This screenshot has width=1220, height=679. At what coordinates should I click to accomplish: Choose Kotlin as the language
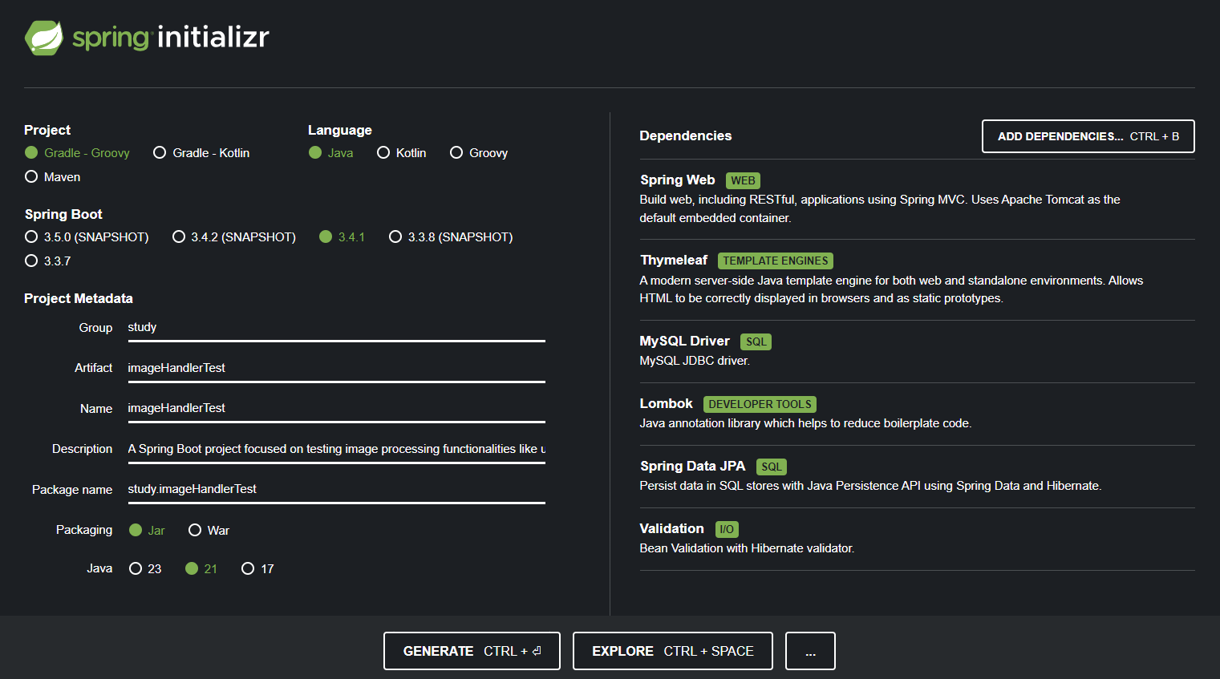[x=402, y=152]
